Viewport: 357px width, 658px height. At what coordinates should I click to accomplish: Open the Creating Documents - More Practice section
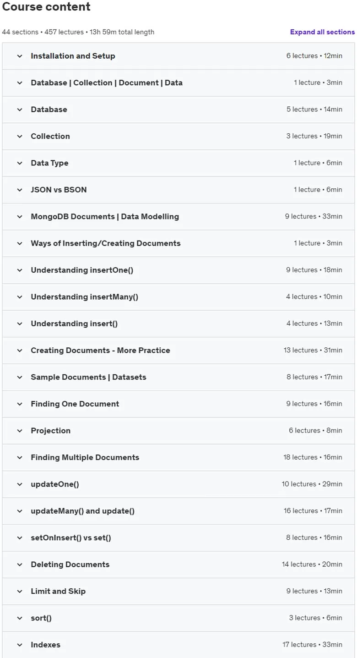point(178,351)
